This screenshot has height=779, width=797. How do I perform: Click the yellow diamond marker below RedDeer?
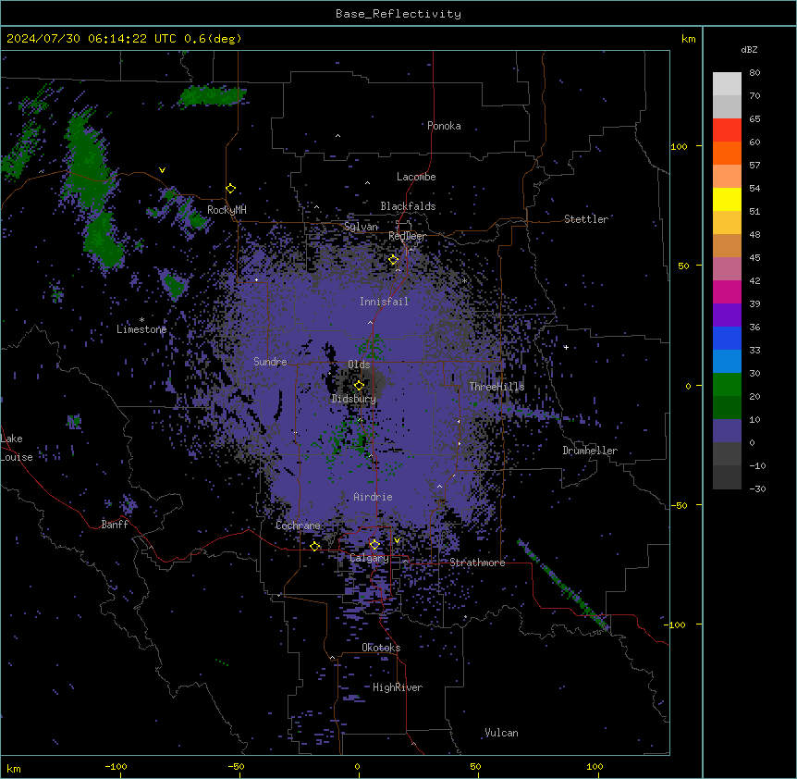394,260
